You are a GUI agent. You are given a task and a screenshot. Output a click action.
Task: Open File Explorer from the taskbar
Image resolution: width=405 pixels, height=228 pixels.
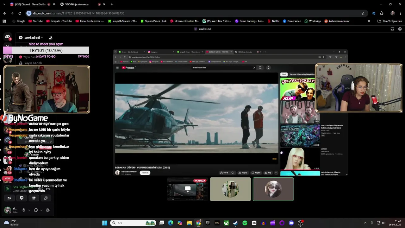click(189, 223)
